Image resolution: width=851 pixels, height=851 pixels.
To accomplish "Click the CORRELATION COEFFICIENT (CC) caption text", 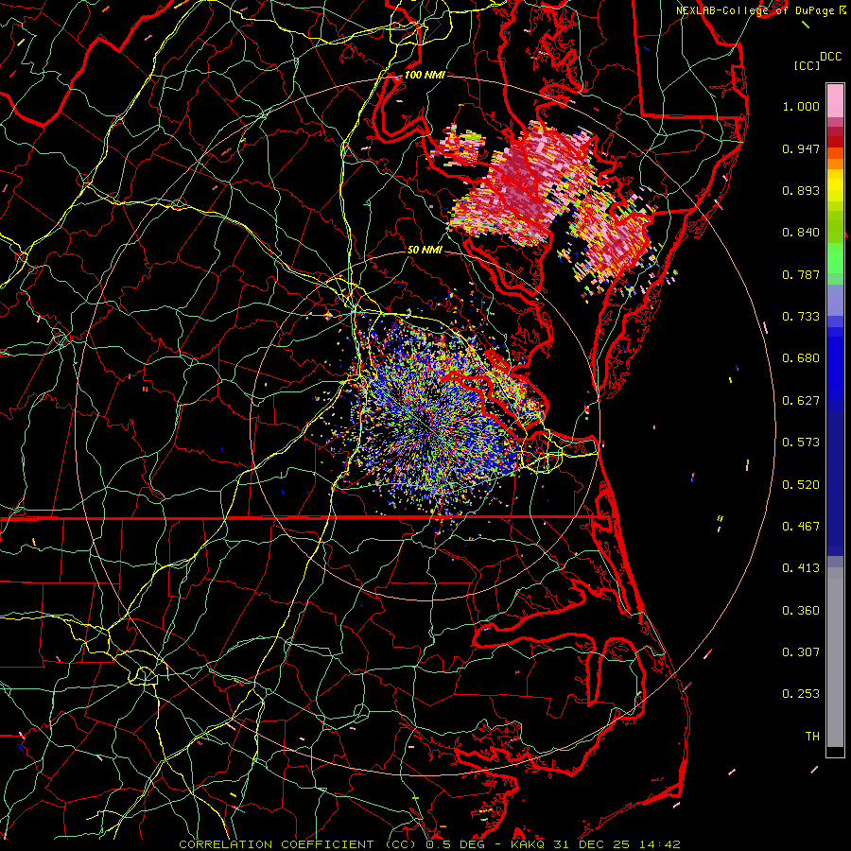I will [x=296, y=844].
